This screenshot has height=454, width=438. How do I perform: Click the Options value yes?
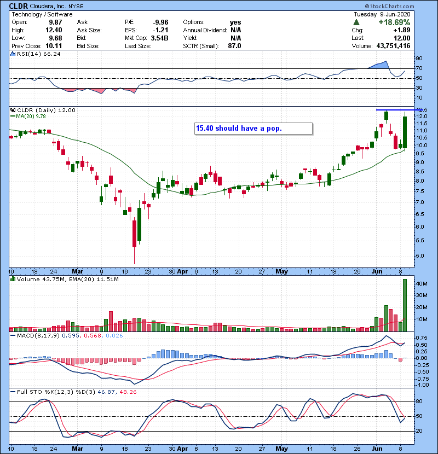tap(235, 22)
